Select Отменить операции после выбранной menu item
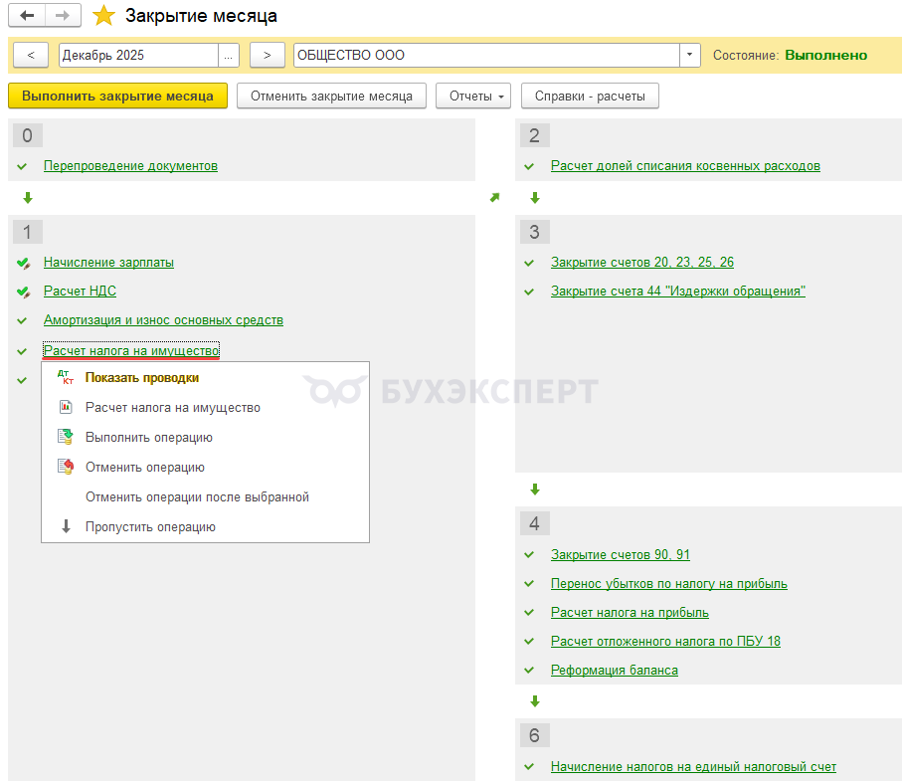This screenshot has height=784, width=902. pyautogui.click(x=197, y=497)
